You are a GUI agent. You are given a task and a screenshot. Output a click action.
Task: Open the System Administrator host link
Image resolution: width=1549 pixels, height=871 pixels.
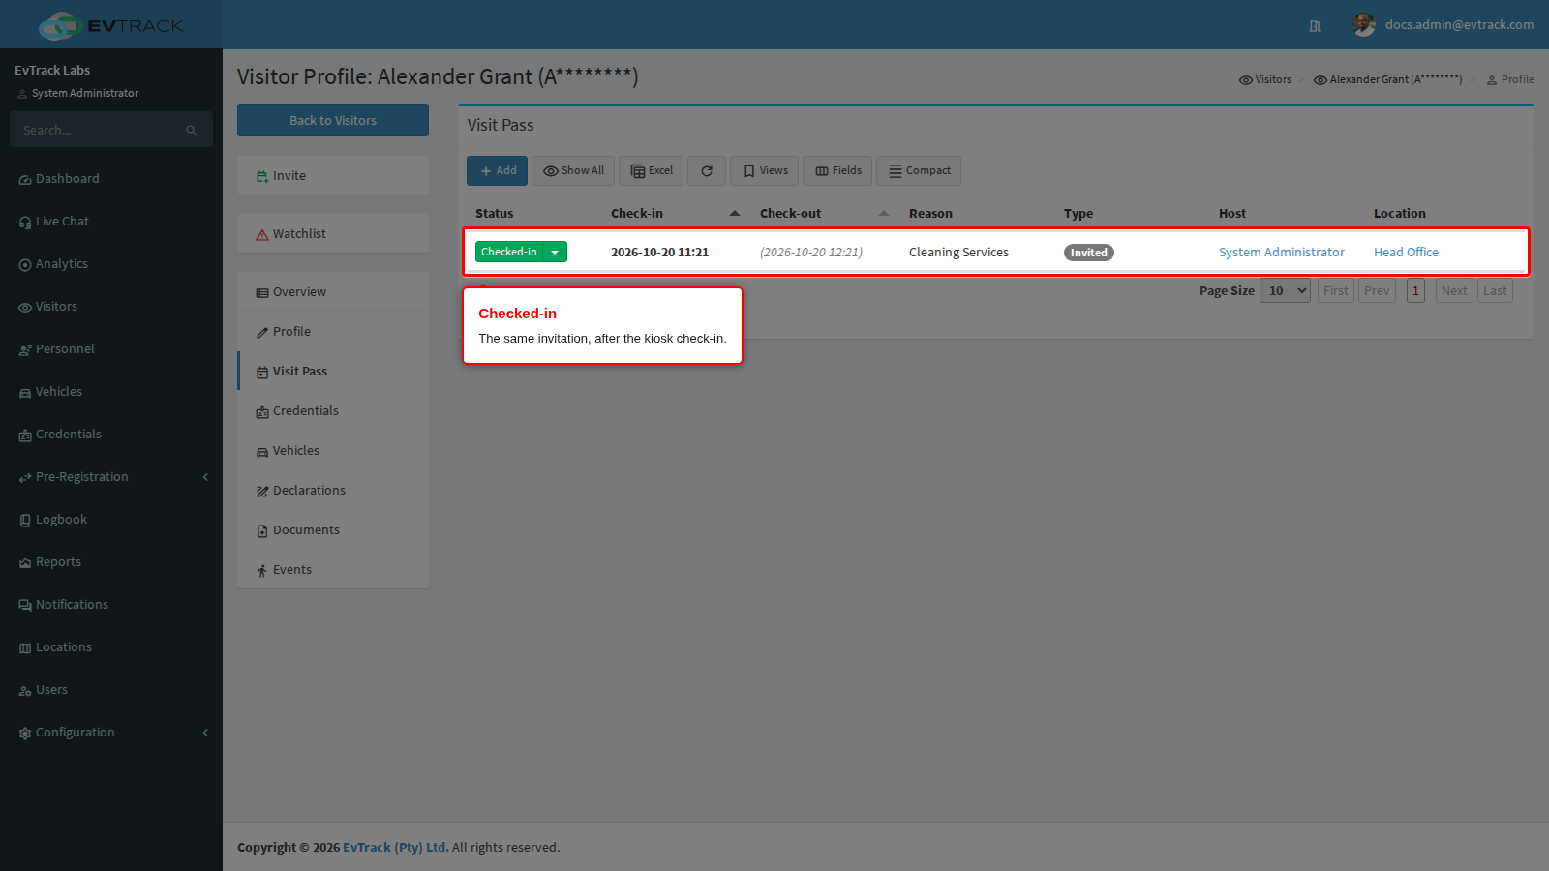[x=1282, y=253]
